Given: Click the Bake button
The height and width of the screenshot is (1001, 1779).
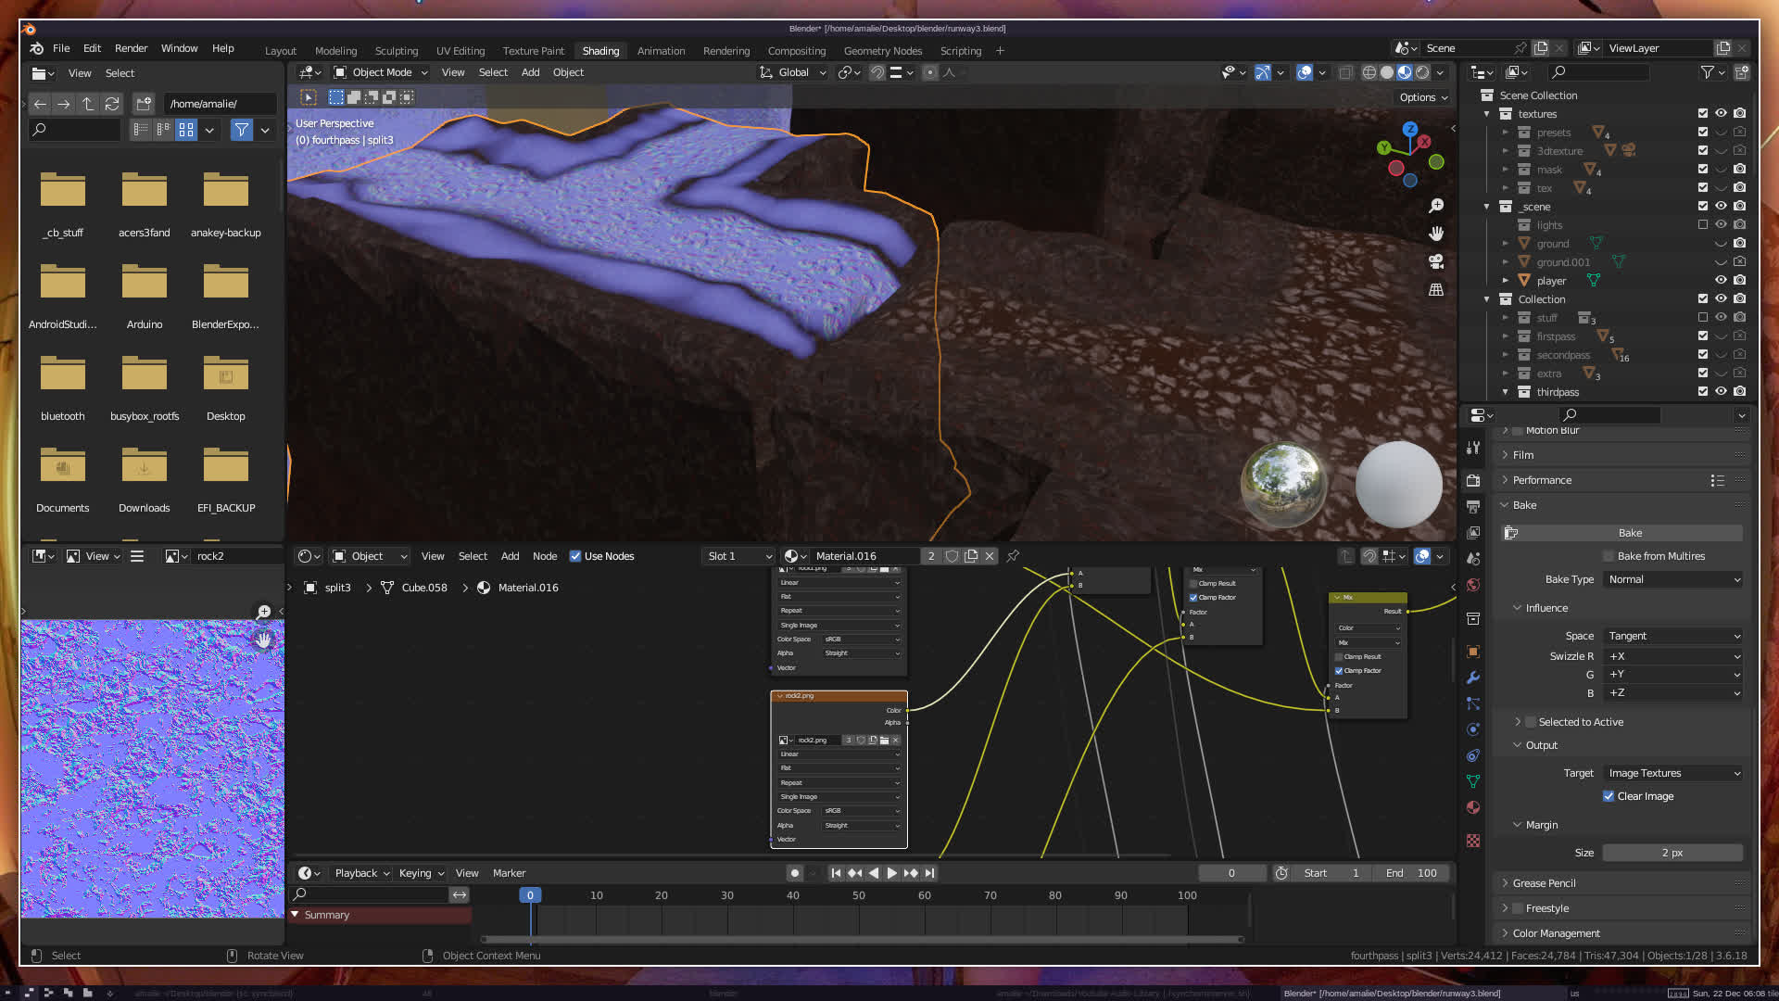Looking at the screenshot, I should [1629, 533].
